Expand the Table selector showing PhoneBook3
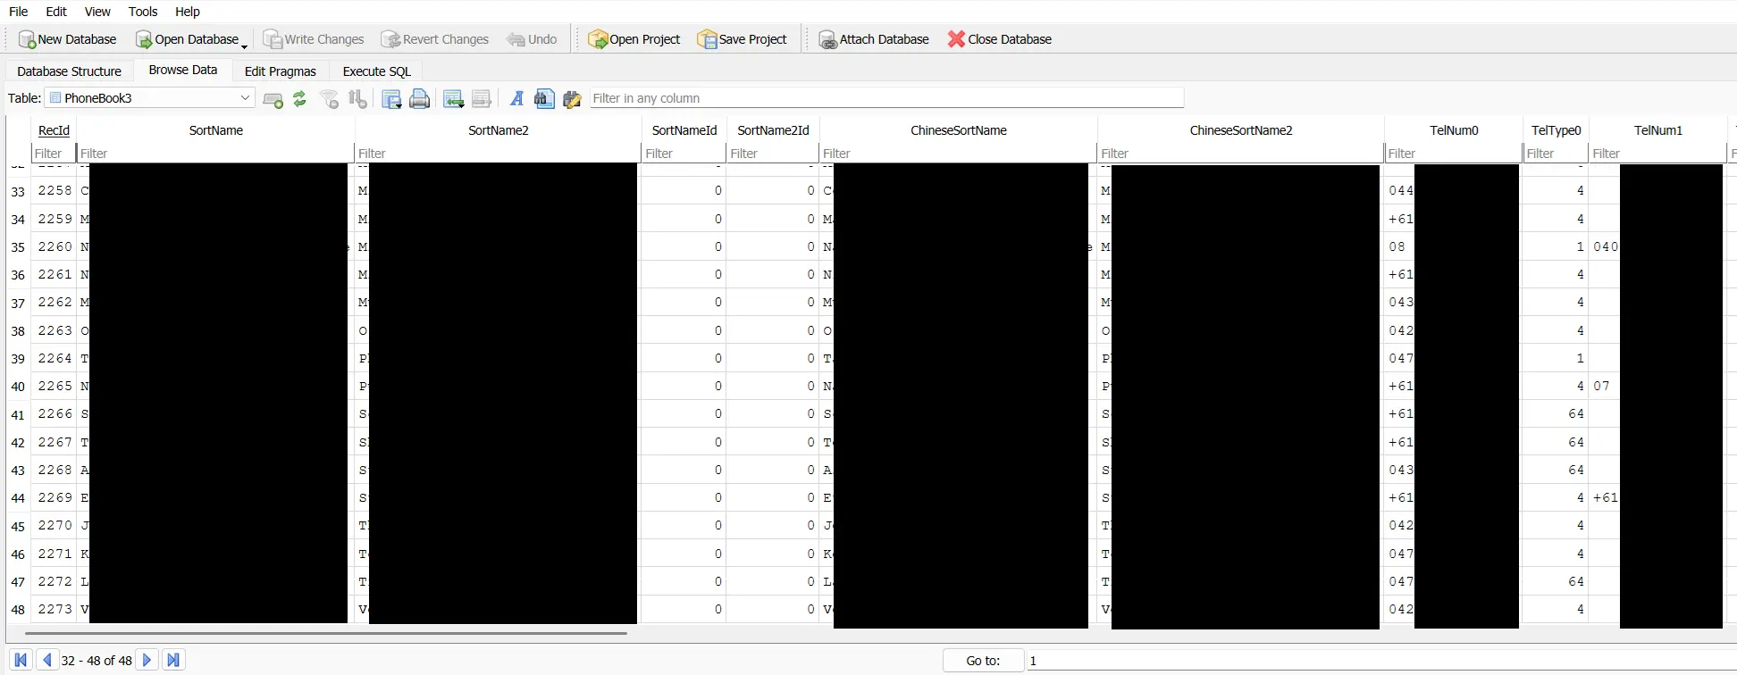 [x=244, y=98]
